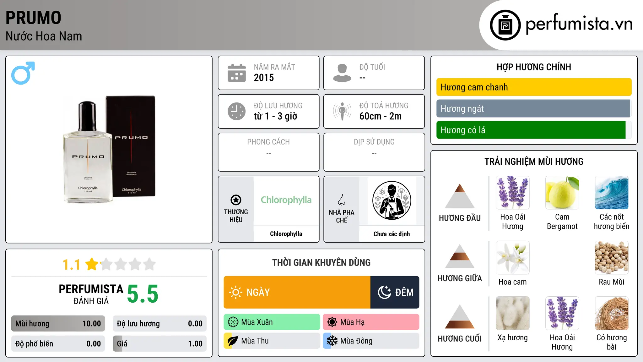This screenshot has height=362, width=643.
Task: Click the male gender symbol icon
Action: click(x=23, y=73)
